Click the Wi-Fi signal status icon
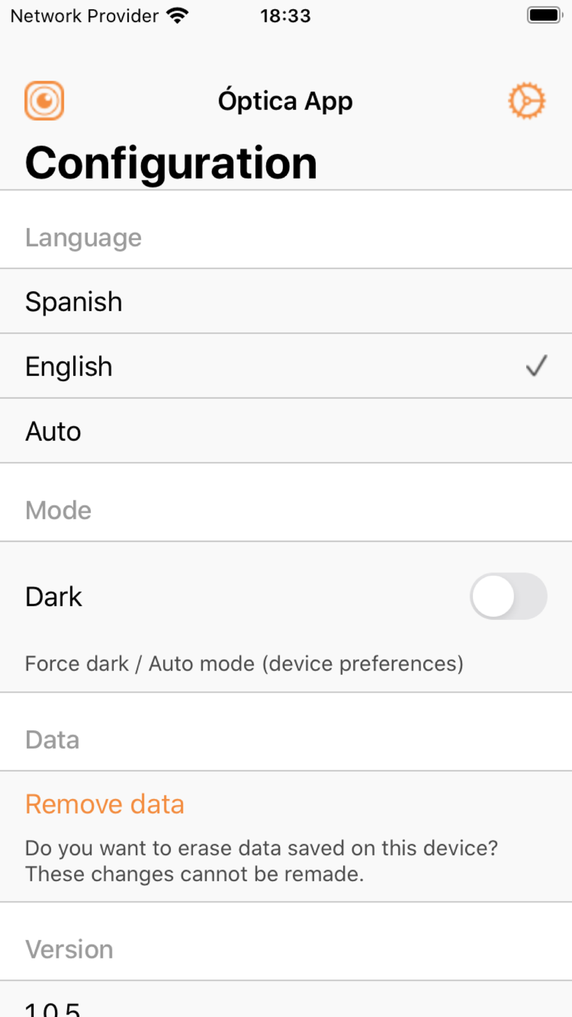This screenshot has width=572, height=1017. pyautogui.click(x=178, y=15)
